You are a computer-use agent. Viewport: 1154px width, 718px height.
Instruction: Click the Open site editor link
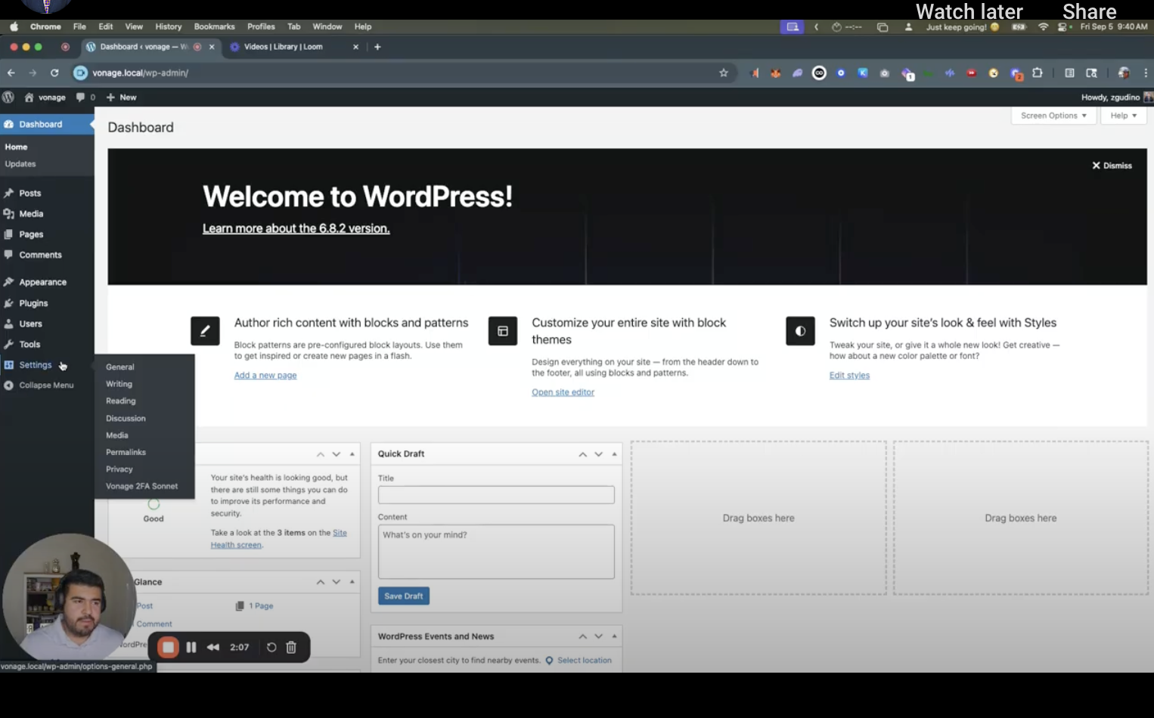coord(563,392)
